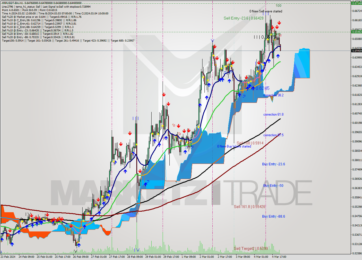Click the 'correction 38.2' label
Viewport: 362px width, 260px height.
coord(273,95)
